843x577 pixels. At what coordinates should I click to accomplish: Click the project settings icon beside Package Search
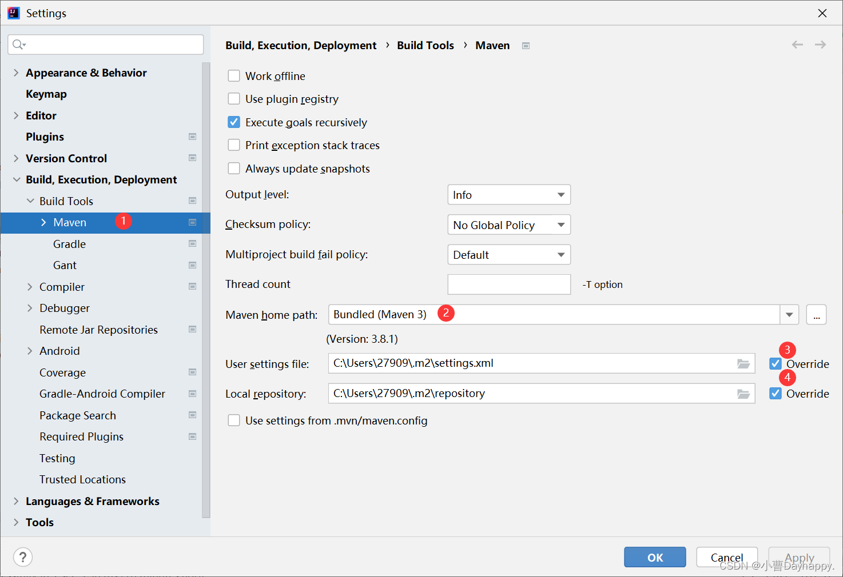(193, 415)
